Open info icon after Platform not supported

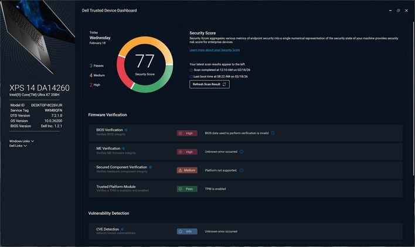(241, 170)
